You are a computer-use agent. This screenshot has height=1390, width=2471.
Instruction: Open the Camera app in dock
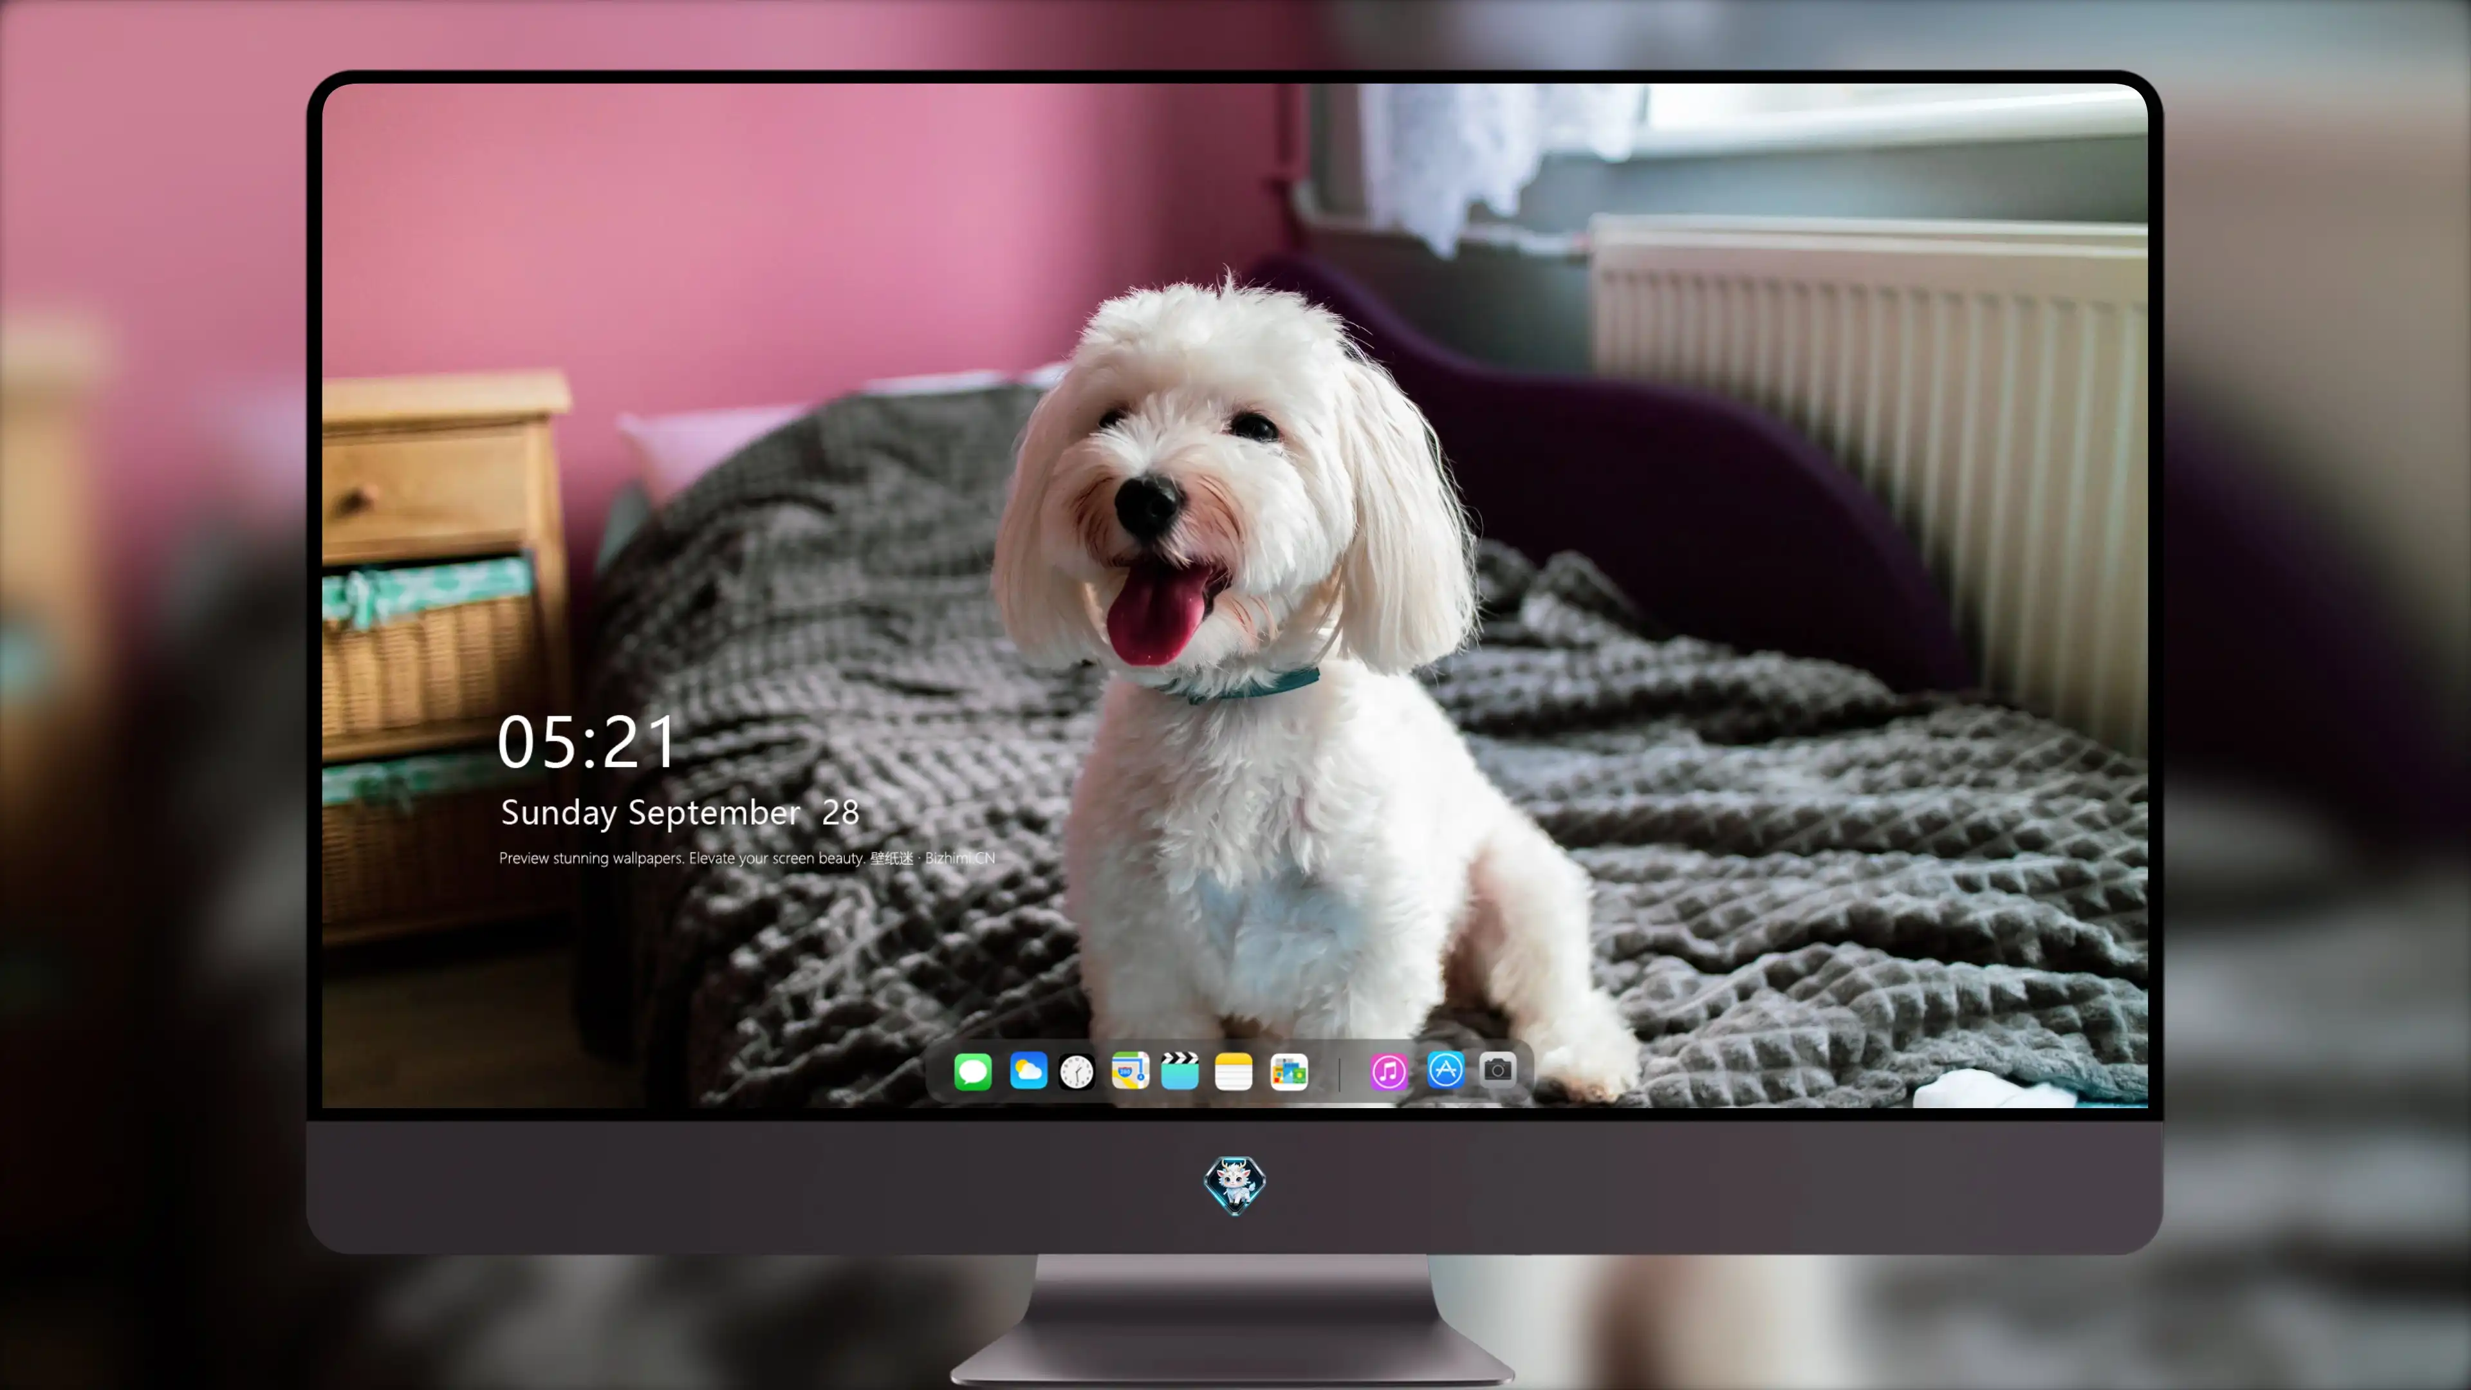(x=1497, y=1070)
